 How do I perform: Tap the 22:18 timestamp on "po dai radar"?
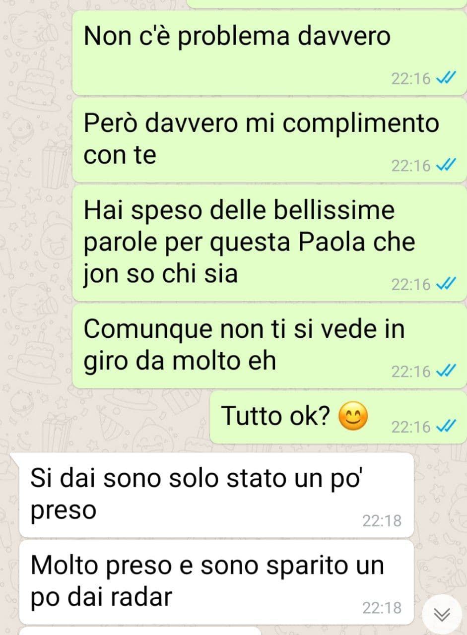click(x=382, y=608)
